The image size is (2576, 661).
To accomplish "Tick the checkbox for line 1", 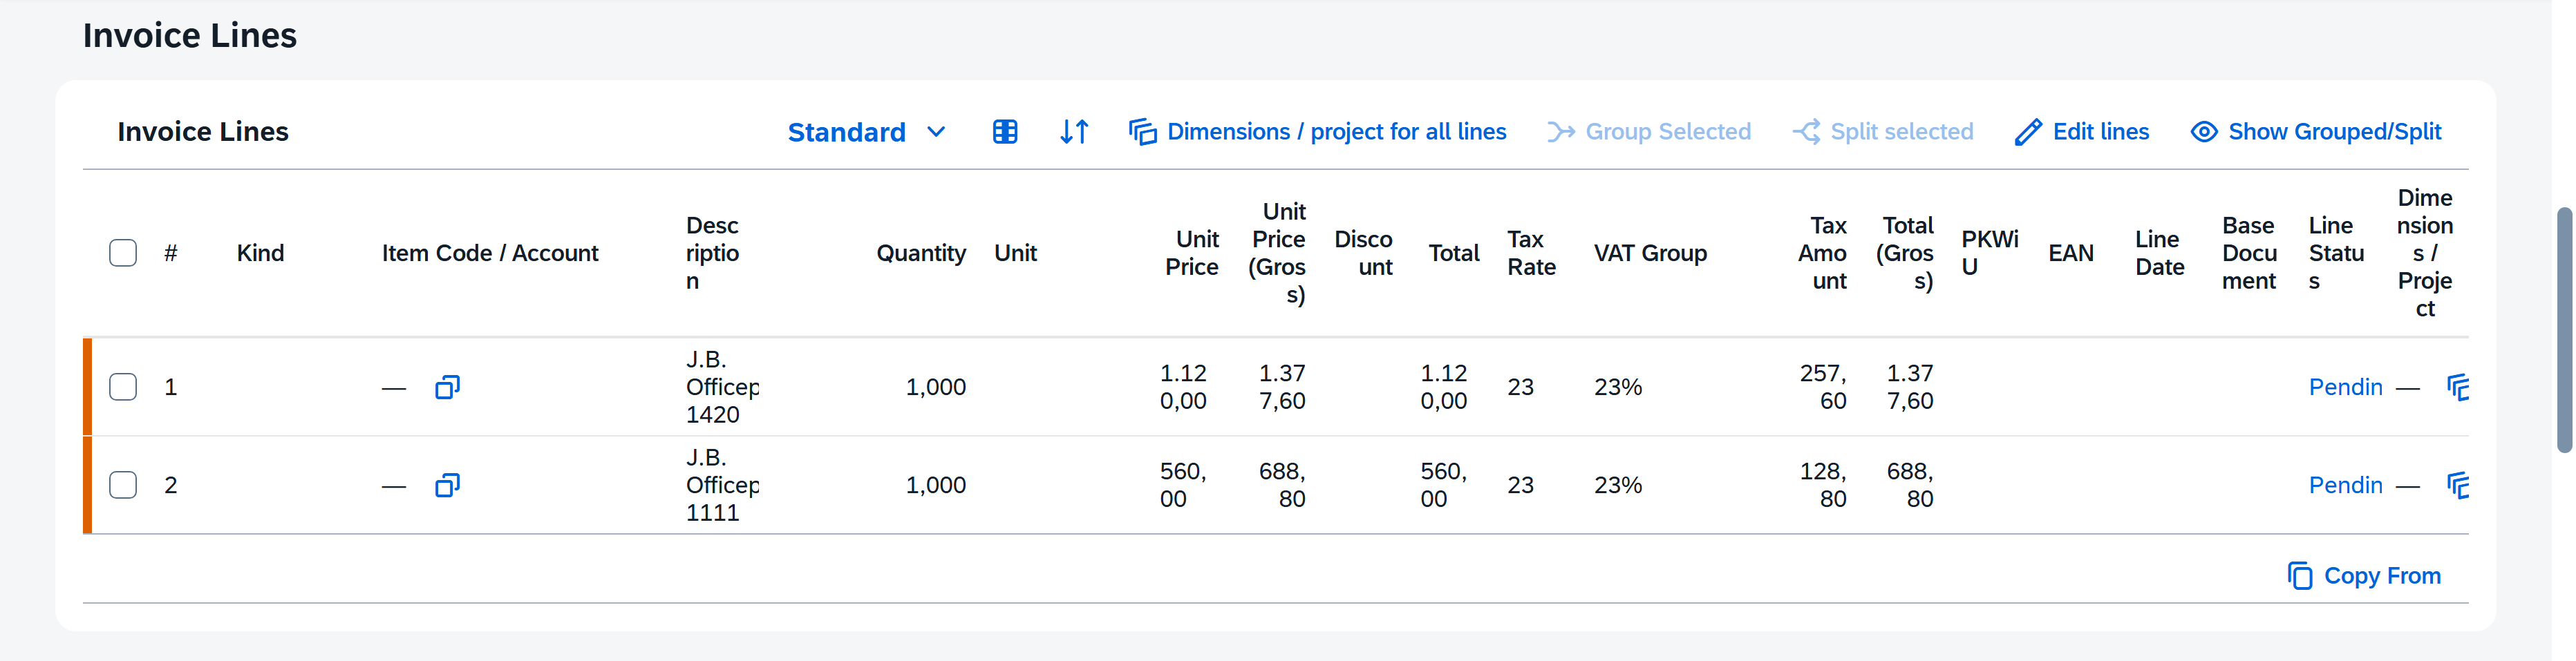I will coord(123,387).
